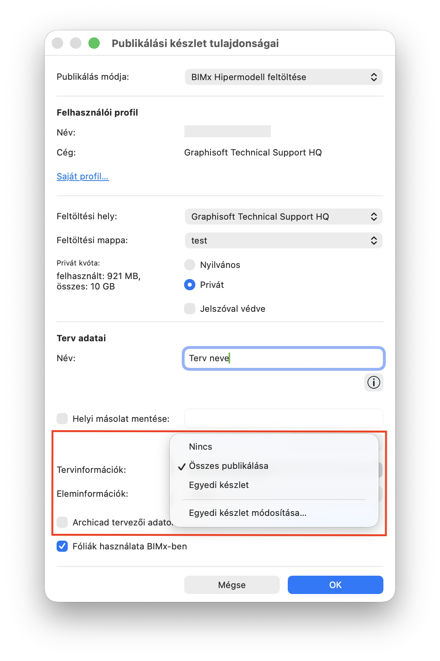Image resolution: width=440 pixels, height=661 pixels.
Task: Expand the Feltöltési hely dropdown
Action: (283, 216)
